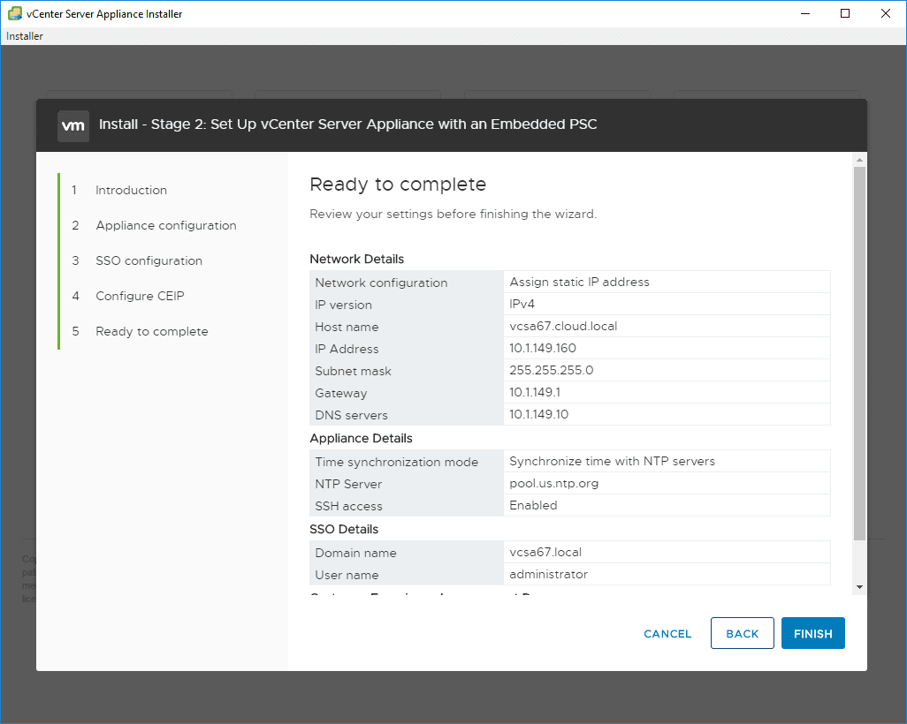Open the Installer menu

[x=24, y=36]
